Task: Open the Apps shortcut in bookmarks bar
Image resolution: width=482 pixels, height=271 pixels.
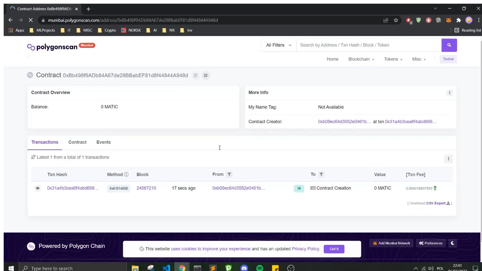Action: click(x=16, y=30)
